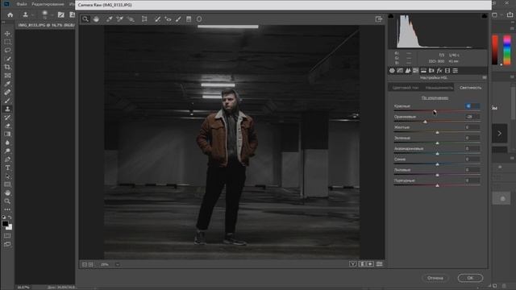
Task: Select the IMG_0133.JPG document tab
Action: coord(46,25)
